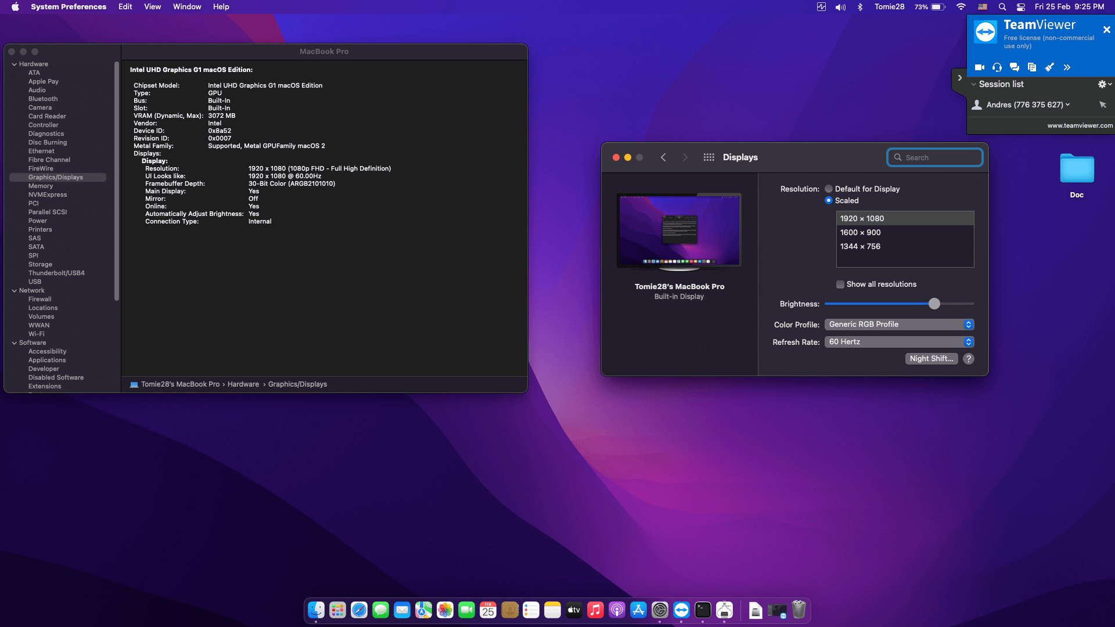Open the Doc folder on the desktop
Screen dimensions: 1115x627
[1077, 170]
